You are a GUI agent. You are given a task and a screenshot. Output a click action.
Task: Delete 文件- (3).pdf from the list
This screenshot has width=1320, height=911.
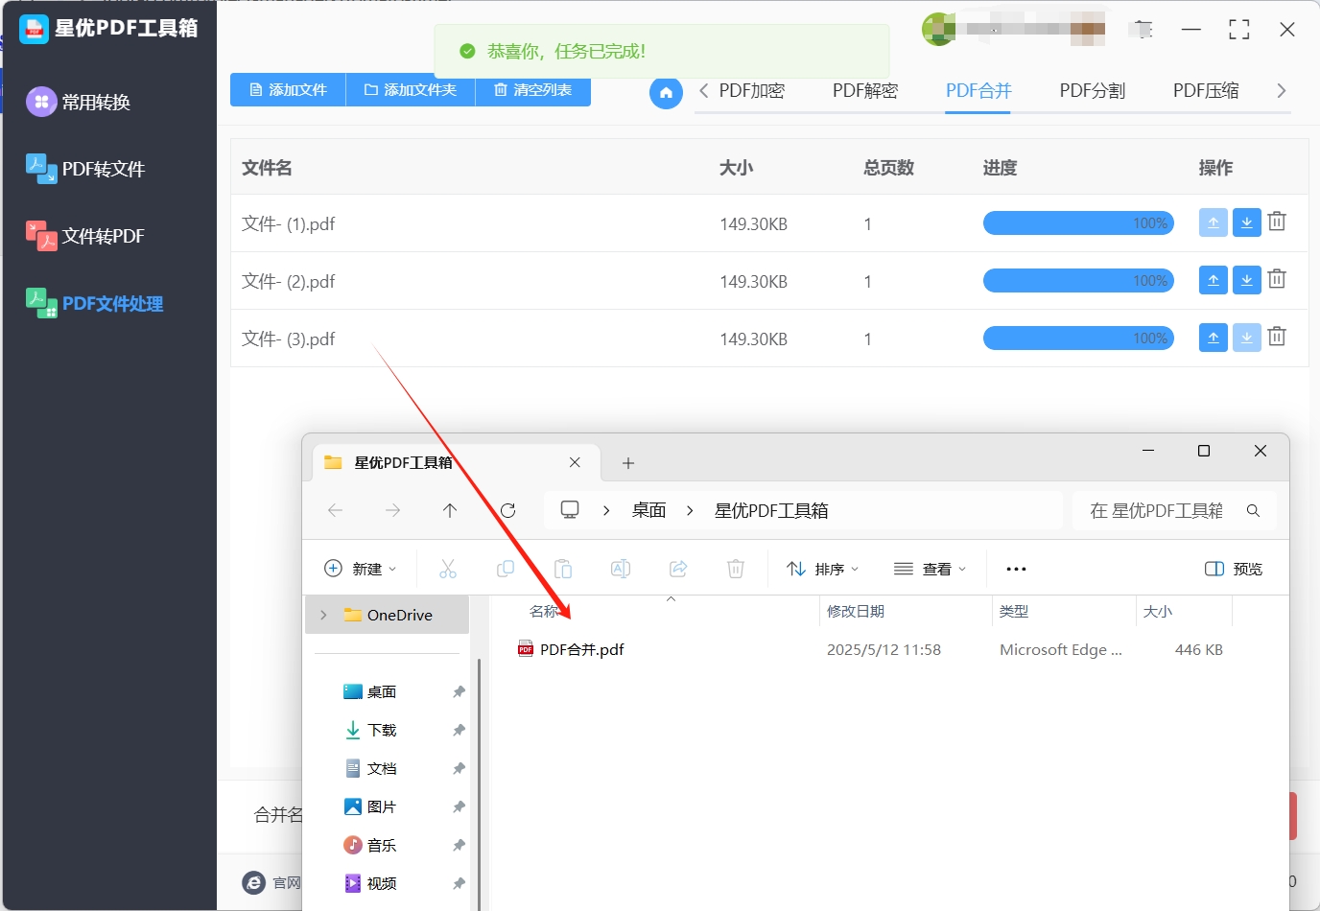coord(1277,337)
